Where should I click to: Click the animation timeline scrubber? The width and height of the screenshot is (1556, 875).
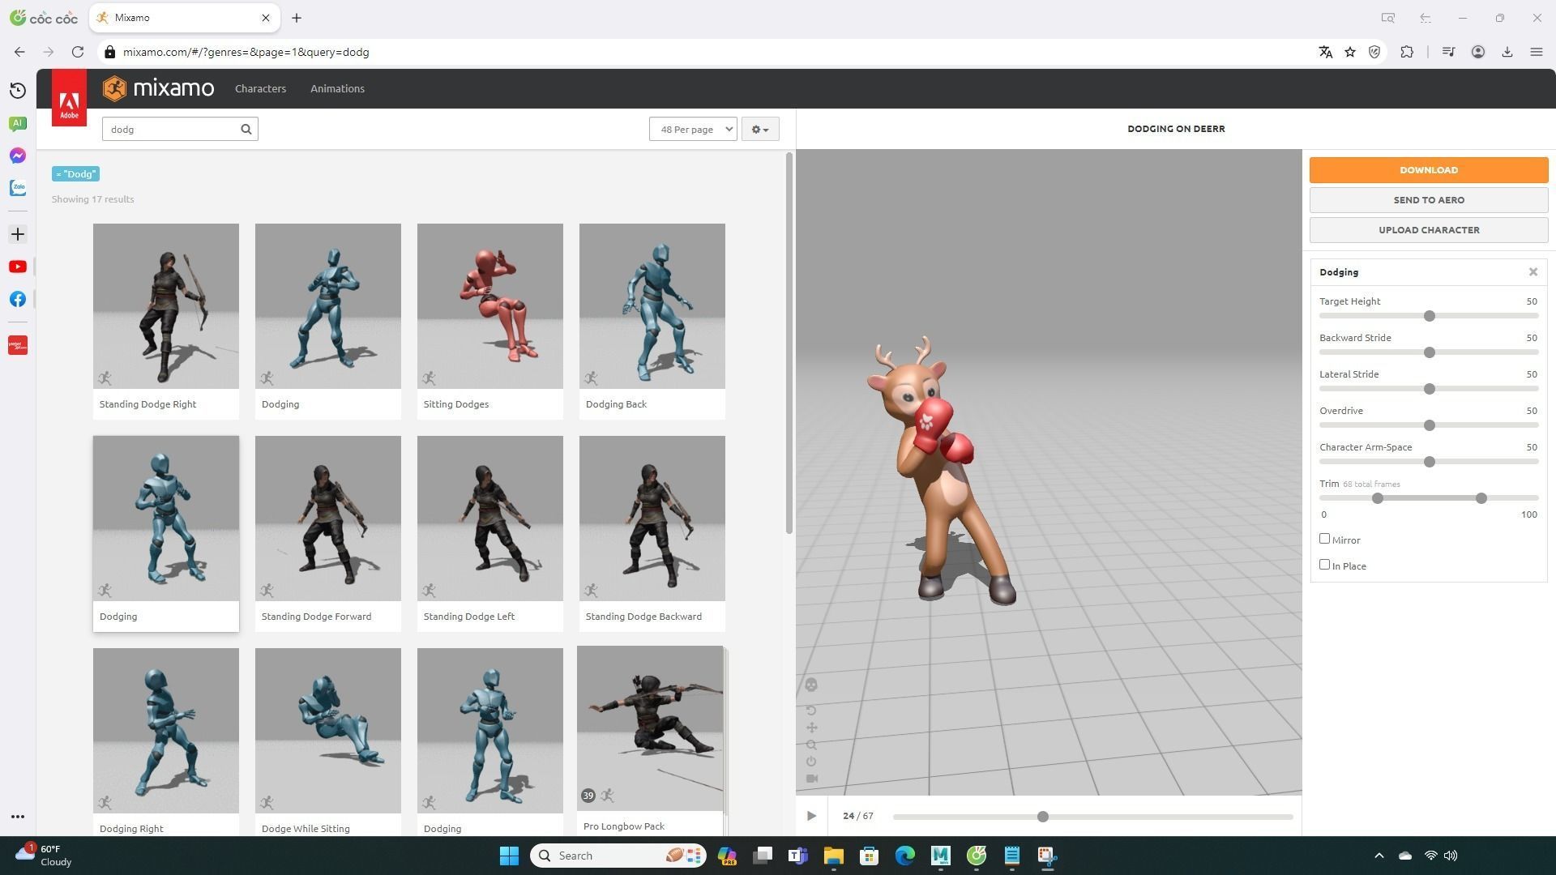(x=1043, y=817)
